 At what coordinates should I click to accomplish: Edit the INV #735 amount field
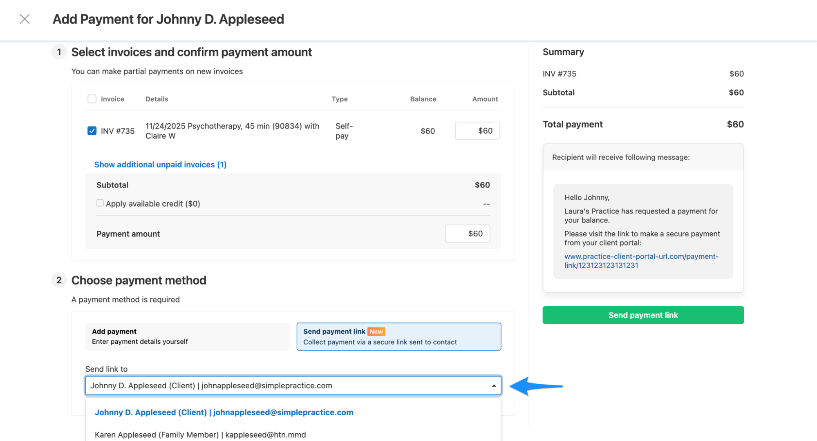pos(477,131)
